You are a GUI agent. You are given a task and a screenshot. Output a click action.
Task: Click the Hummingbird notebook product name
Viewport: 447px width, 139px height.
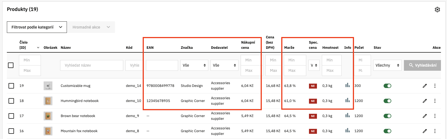coord(80,101)
